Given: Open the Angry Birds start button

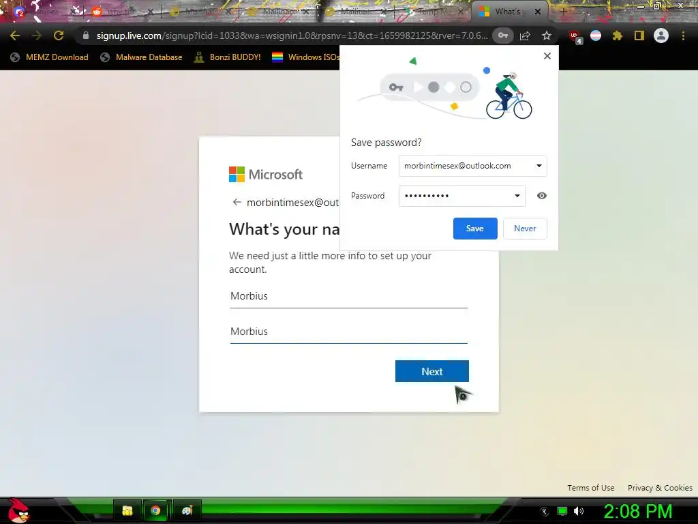Looking at the screenshot, I should point(18,510).
